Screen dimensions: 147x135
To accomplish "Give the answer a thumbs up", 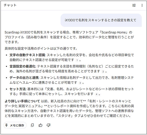I will click(x=40, y=125).
